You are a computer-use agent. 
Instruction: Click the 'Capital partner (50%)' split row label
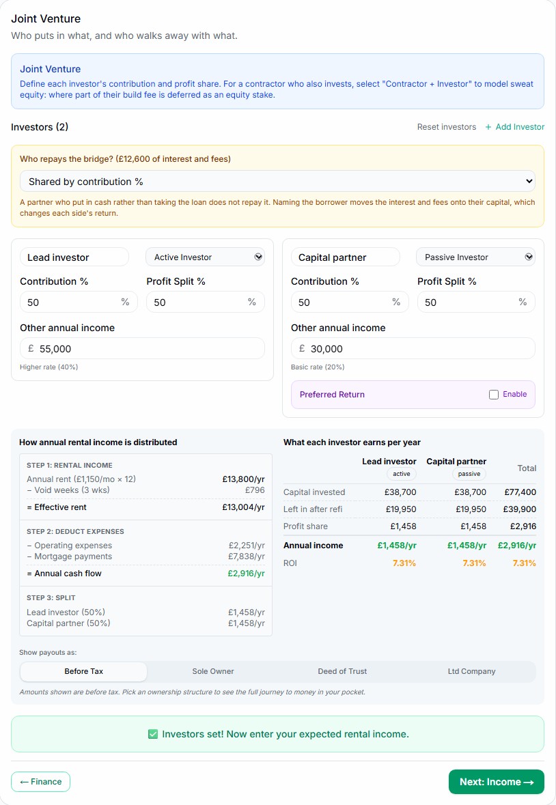(x=68, y=623)
